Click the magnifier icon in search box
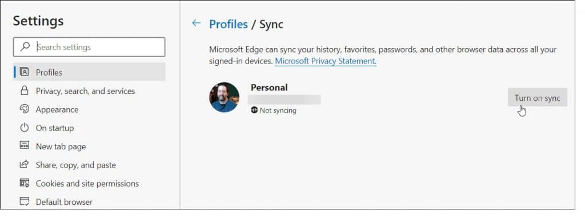This screenshot has width=585, height=222. pos(25,47)
